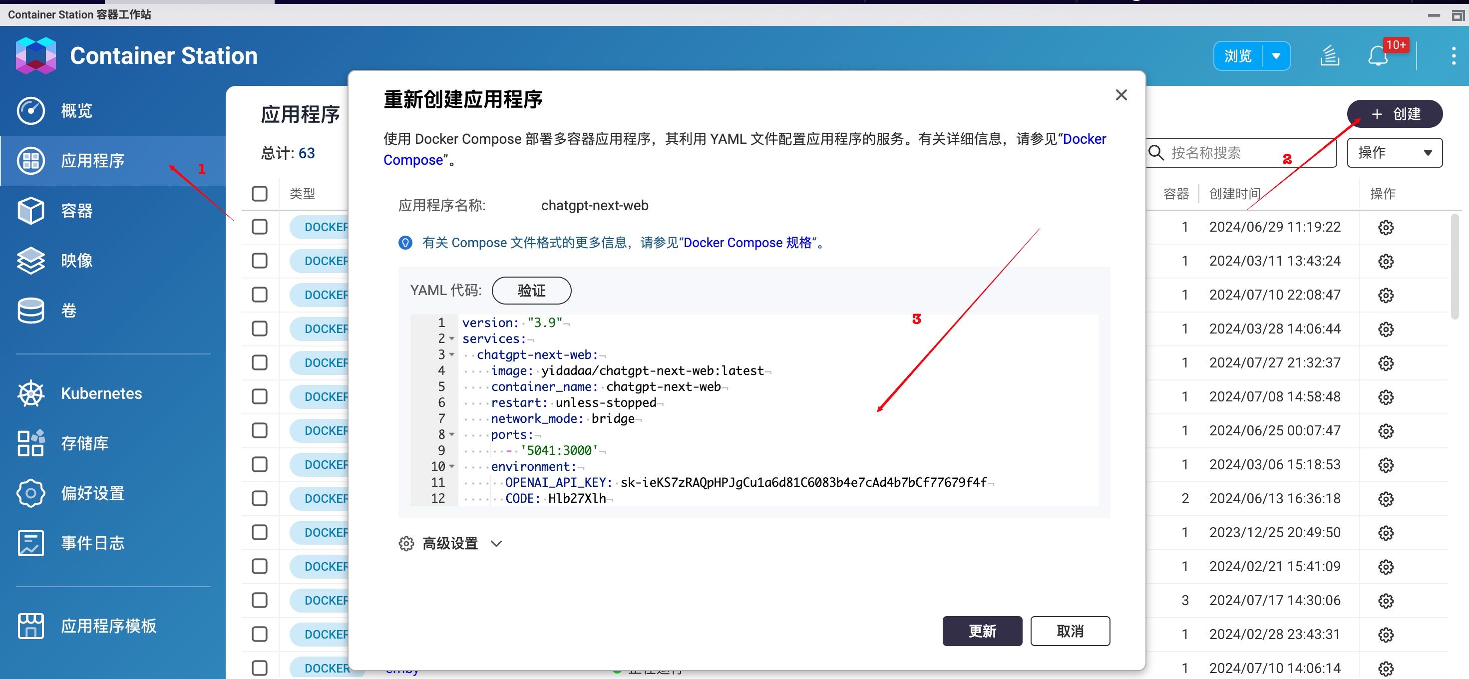Open the three-dot more options menu
Screen dimensions: 1469x679
point(1453,56)
